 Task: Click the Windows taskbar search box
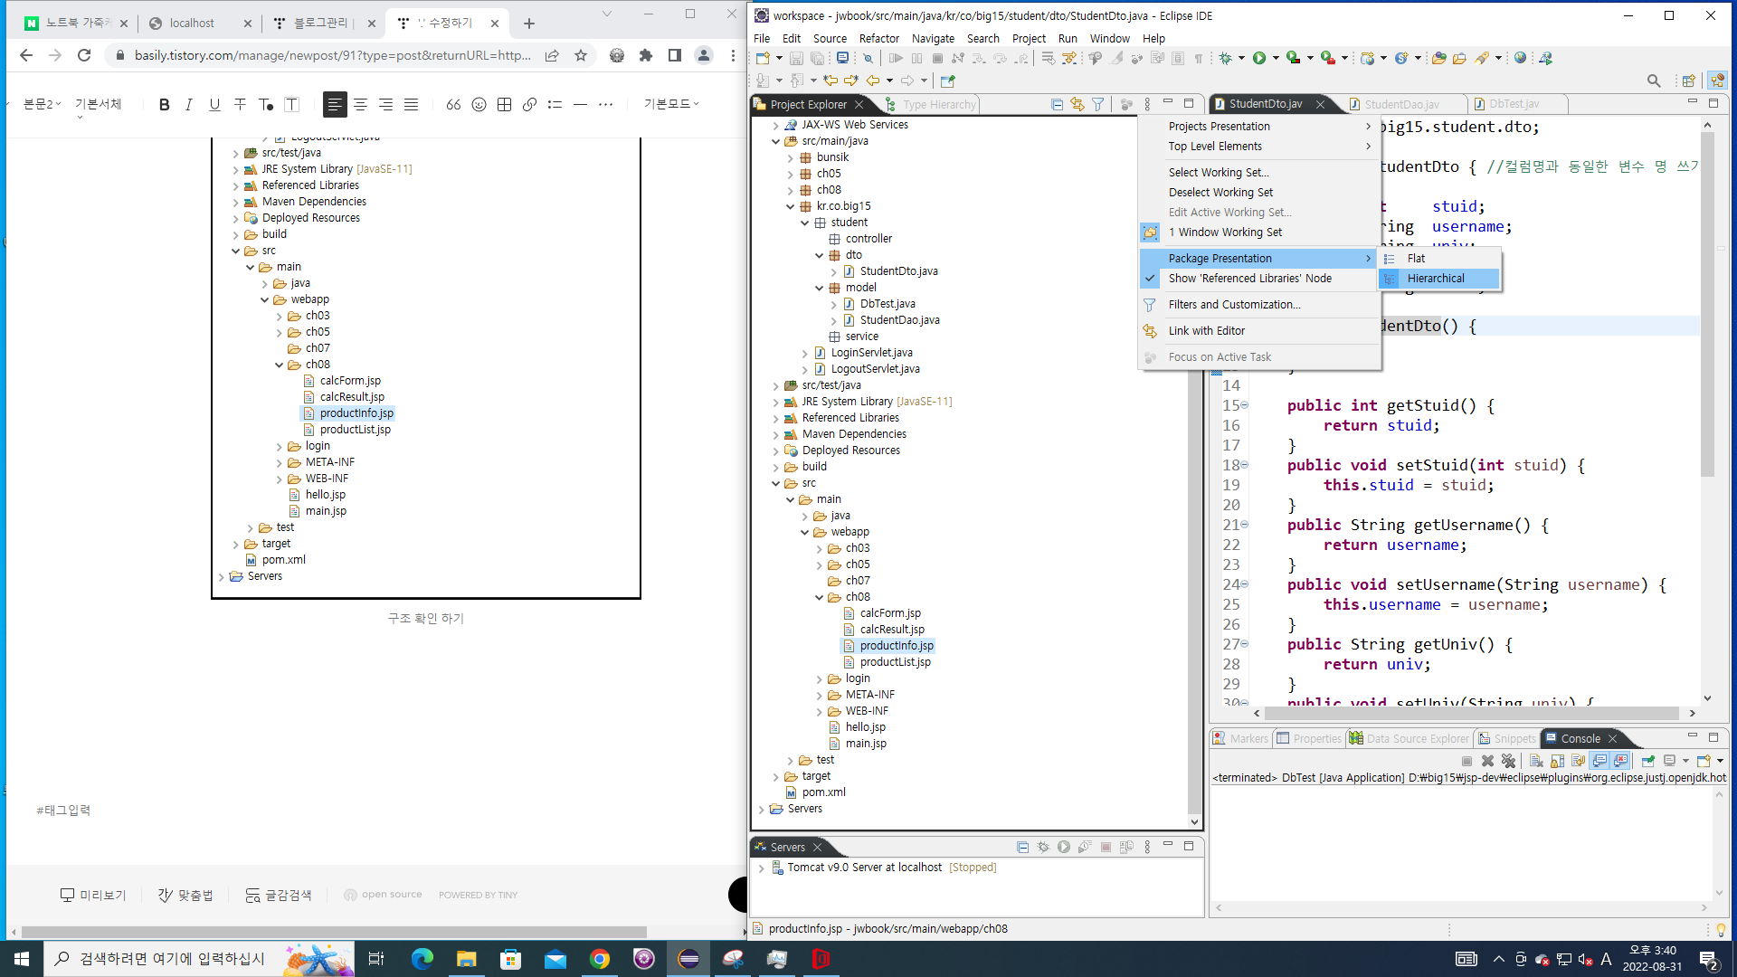click(x=172, y=958)
